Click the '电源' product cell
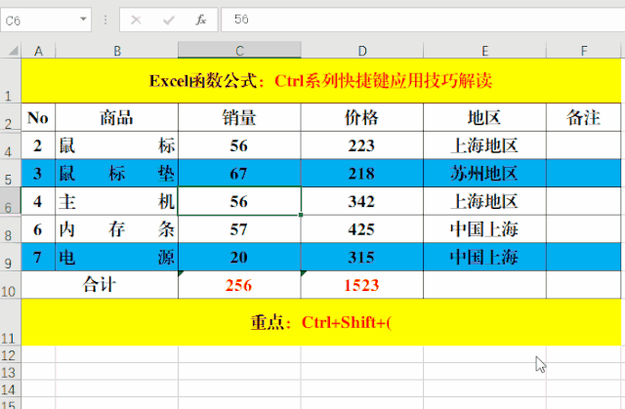Image resolution: width=625 pixels, height=409 pixels. coord(117,257)
